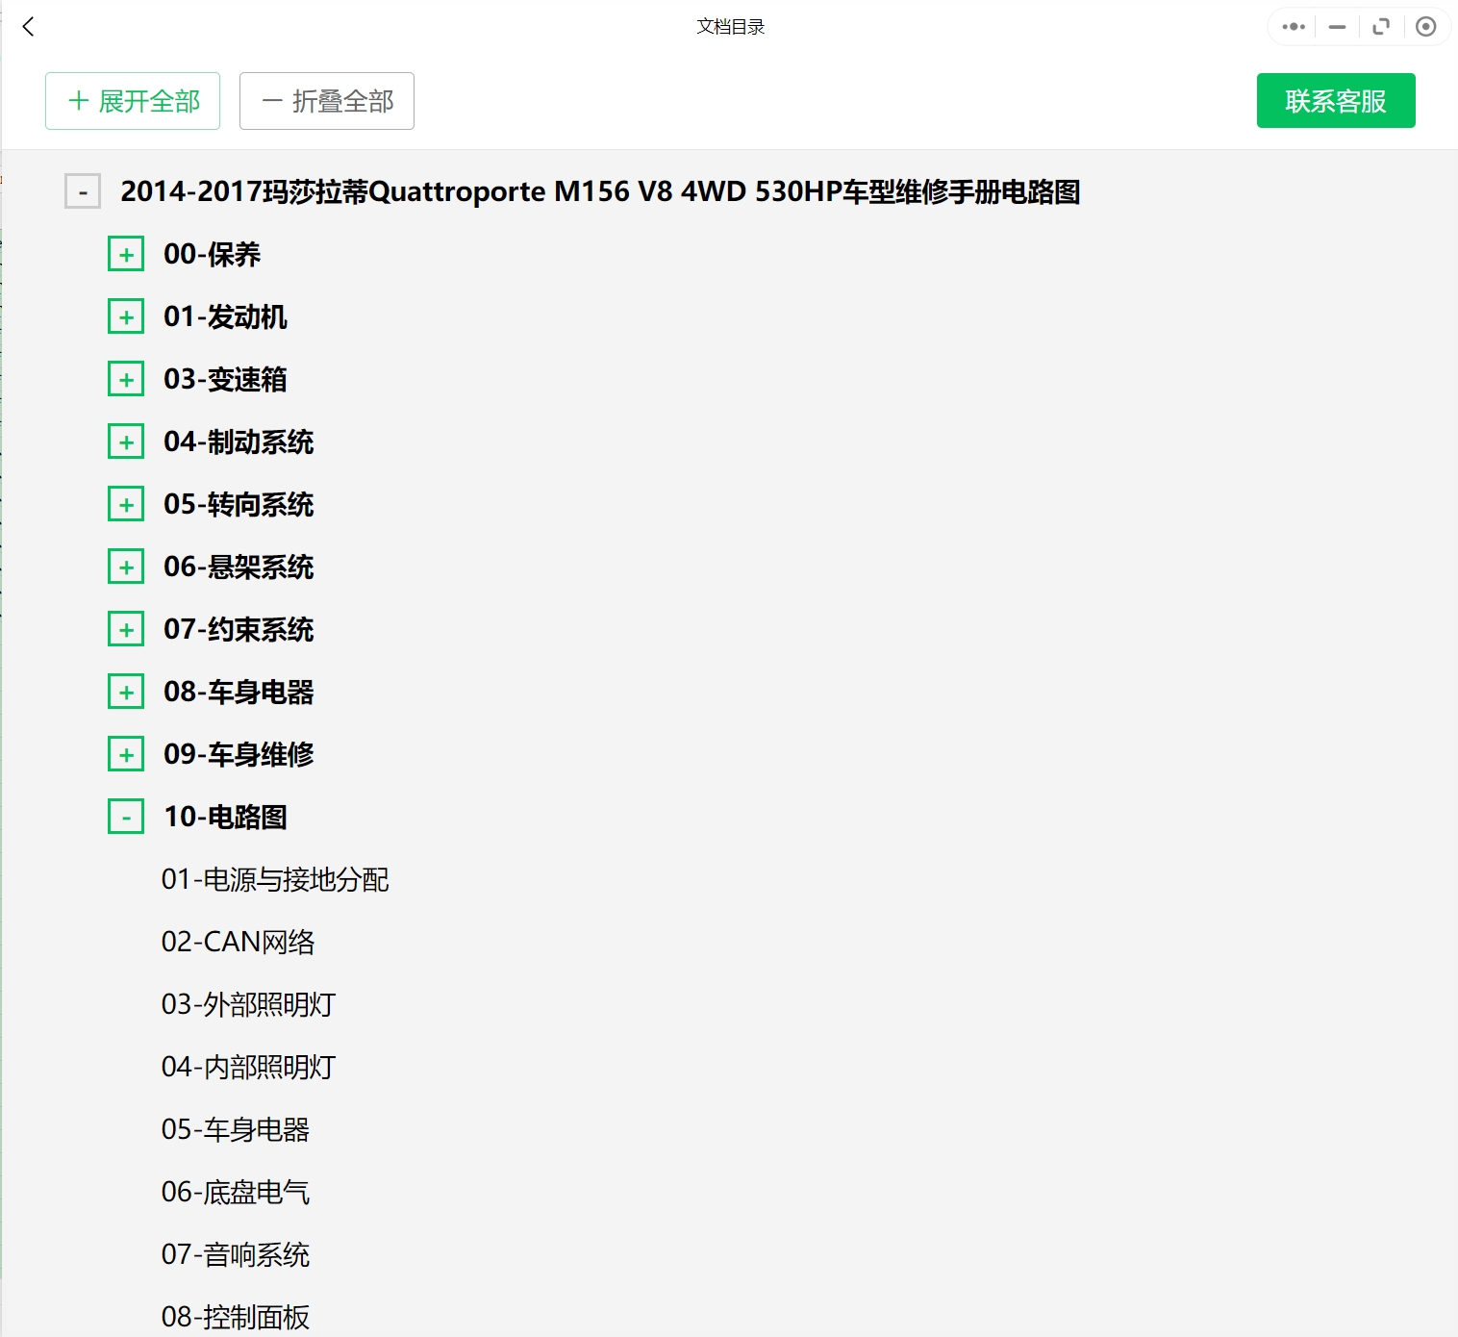Click the record/close circle icon at top right
The image size is (1458, 1337).
click(1426, 27)
